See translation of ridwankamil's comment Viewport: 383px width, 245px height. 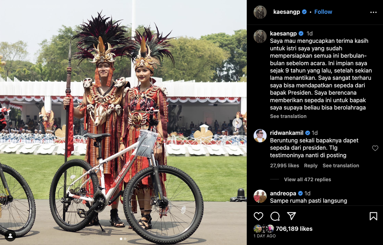(x=341, y=166)
